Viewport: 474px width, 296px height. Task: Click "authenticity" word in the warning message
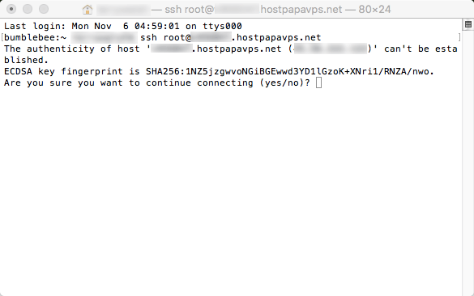click(61, 49)
